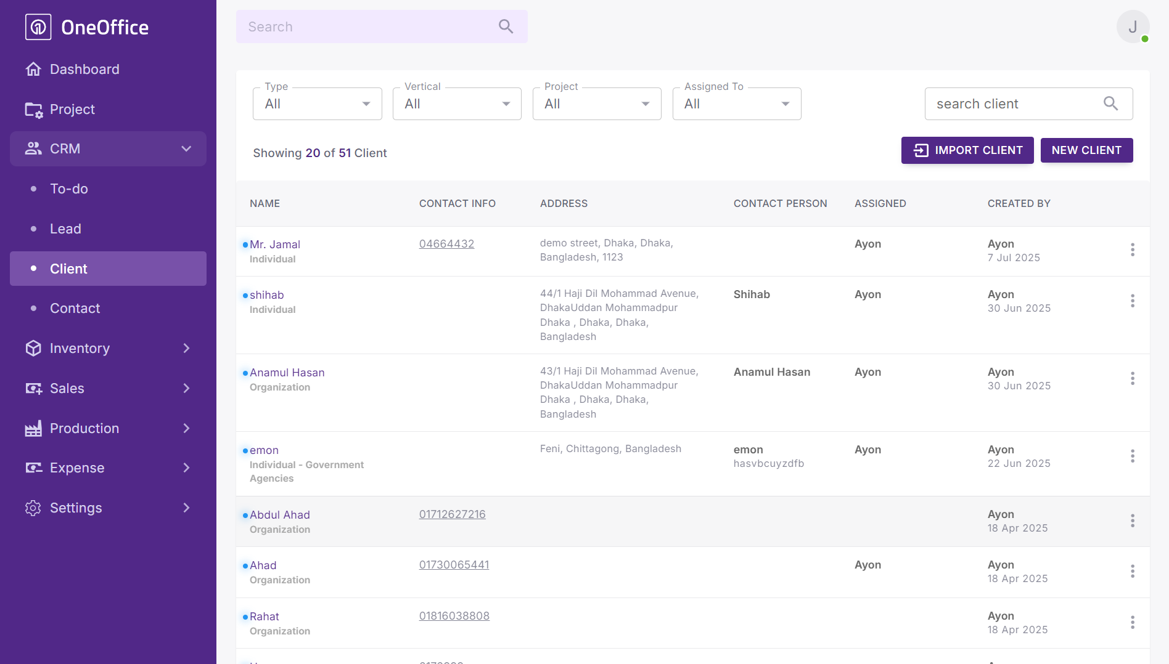Click the New Client button
Screen dimensions: 1169x664
[1086, 150]
